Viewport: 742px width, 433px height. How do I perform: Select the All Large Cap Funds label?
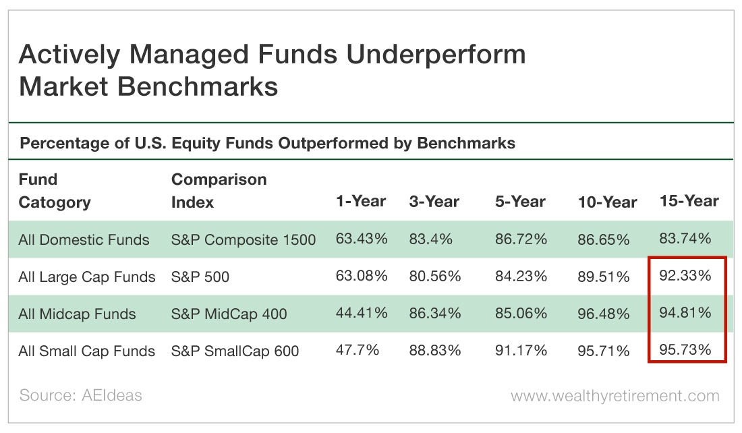coord(86,277)
